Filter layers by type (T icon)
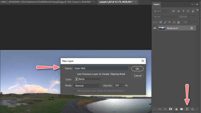 [183, 11]
